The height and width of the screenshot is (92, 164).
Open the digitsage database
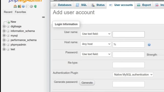coord(16,26)
